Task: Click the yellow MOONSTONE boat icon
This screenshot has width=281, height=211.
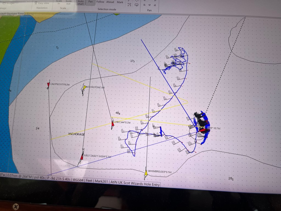Action: 84,88
